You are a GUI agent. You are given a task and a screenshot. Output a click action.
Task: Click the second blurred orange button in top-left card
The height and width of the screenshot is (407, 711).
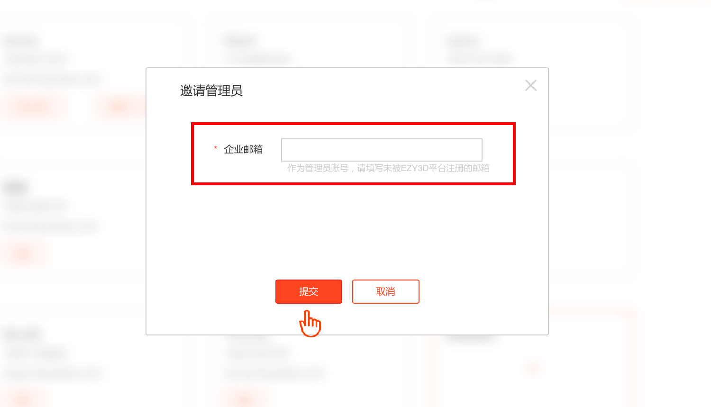(x=118, y=107)
